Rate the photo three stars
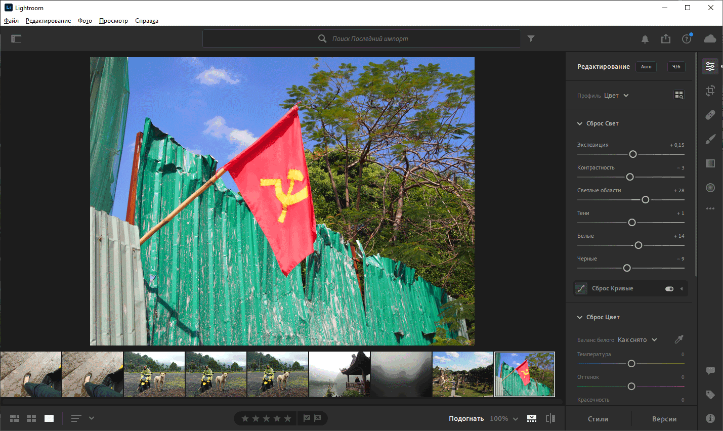Screen dimensions: 723x431 pyautogui.click(x=266, y=418)
